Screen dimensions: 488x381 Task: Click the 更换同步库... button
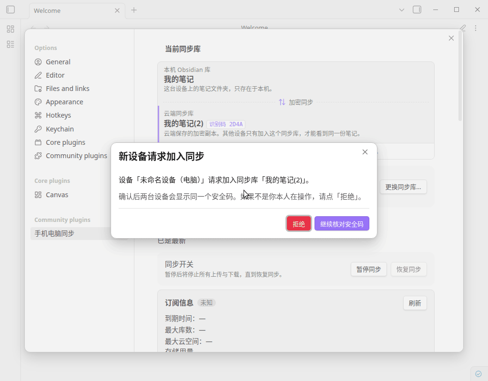point(403,187)
